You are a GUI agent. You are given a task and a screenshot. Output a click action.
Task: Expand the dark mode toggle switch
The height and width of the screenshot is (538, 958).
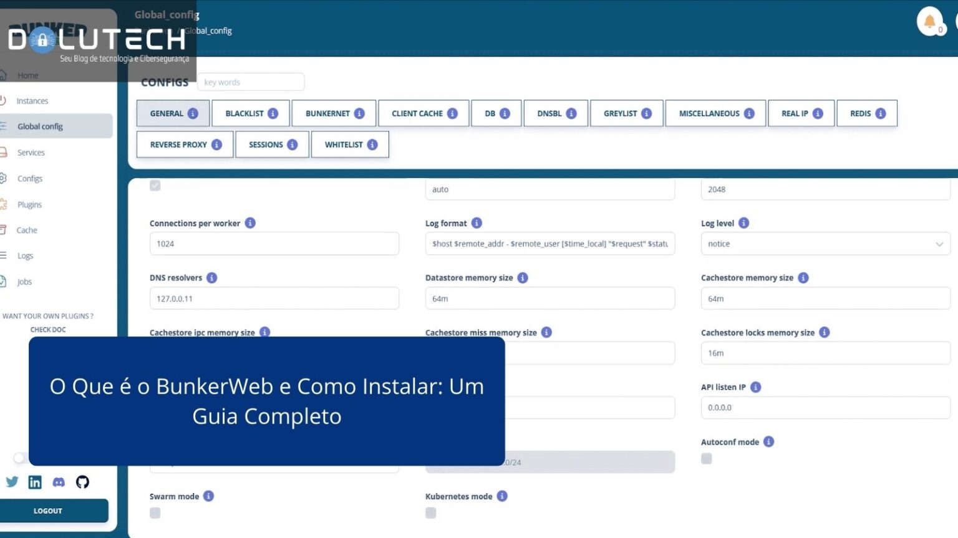click(x=19, y=458)
